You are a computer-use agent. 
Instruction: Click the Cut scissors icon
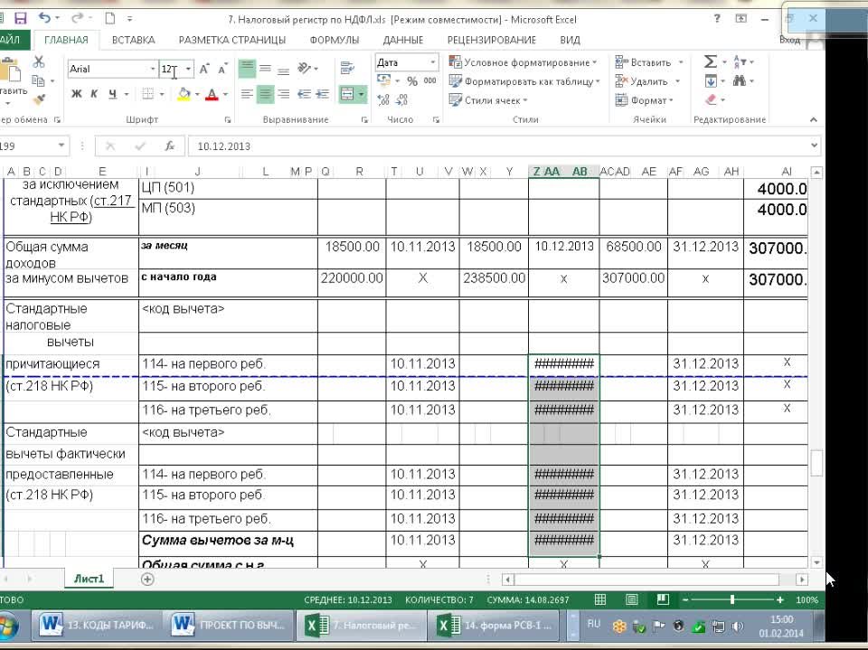coord(38,61)
